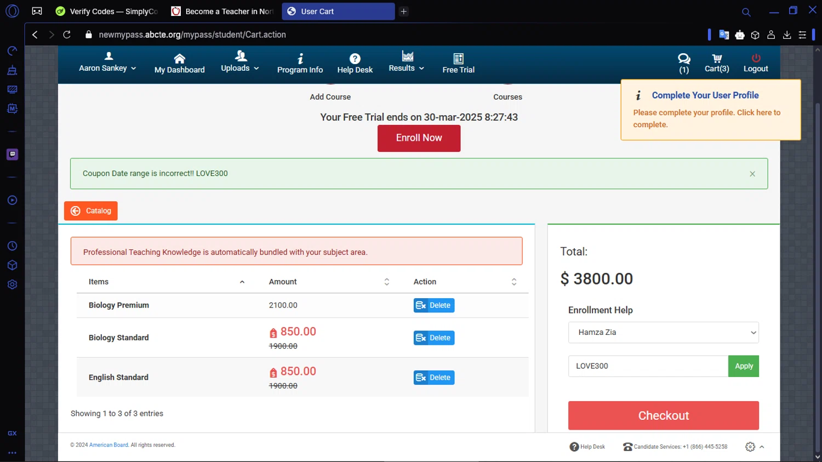The height and width of the screenshot is (462, 822).
Task: Open Free Trial in navigation
Action: click(459, 63)
